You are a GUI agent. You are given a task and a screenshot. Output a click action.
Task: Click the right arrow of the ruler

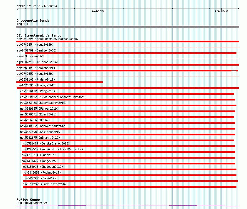point(238,9)
